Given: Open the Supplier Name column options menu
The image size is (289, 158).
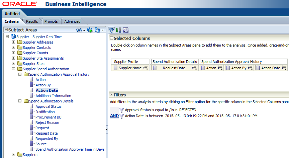Looking at the screenshot, I should pos(146,68).
